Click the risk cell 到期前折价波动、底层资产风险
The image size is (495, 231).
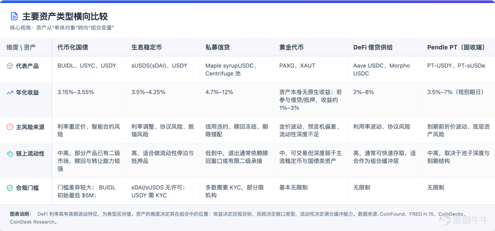(x=458, y=130)
